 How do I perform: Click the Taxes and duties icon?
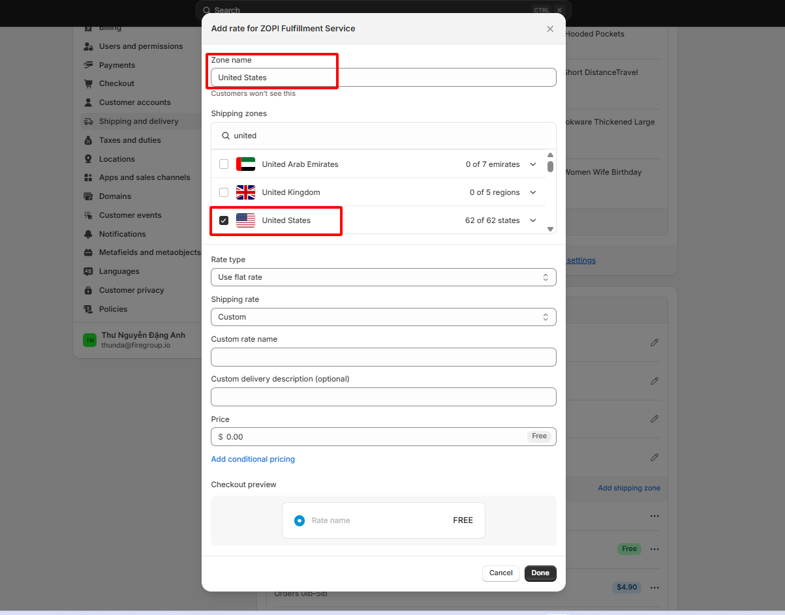point(88,140)
